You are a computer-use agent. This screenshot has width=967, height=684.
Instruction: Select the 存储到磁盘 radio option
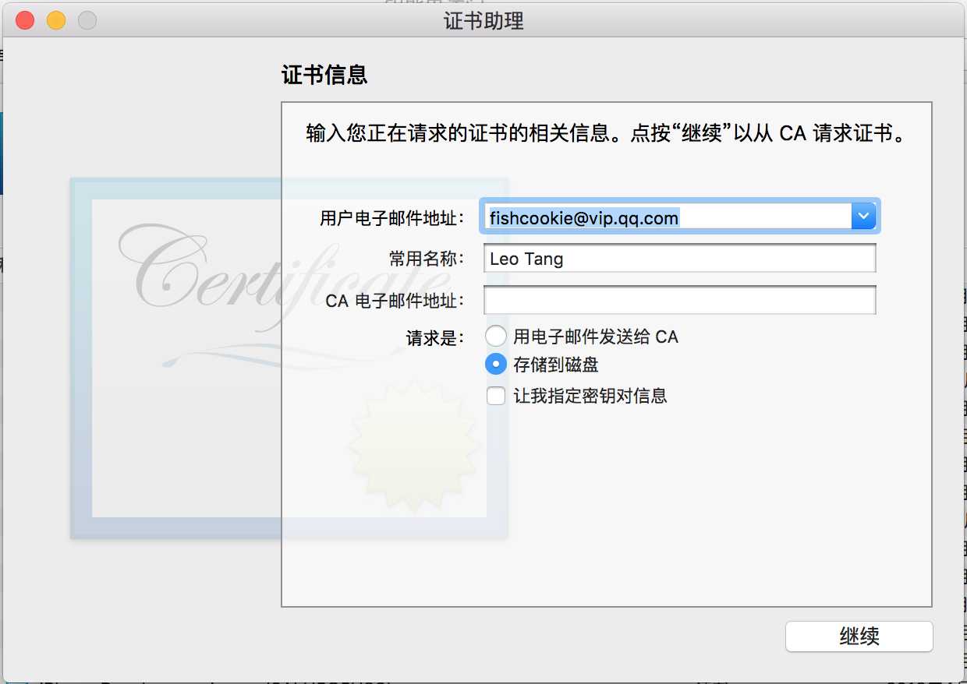click(x=495, y=364)
